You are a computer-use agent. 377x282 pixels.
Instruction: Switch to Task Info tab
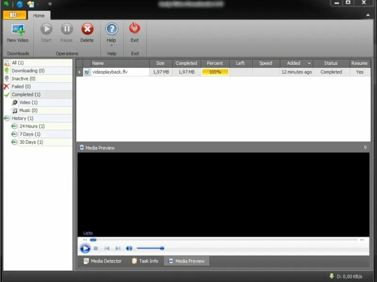pos(145,261)
